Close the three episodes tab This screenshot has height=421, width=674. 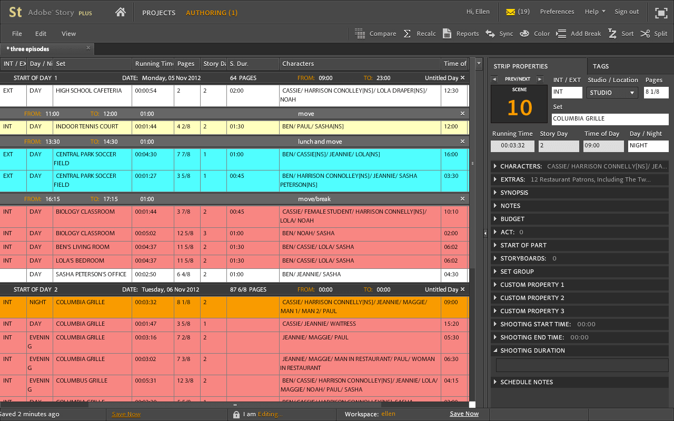(88, 48)
